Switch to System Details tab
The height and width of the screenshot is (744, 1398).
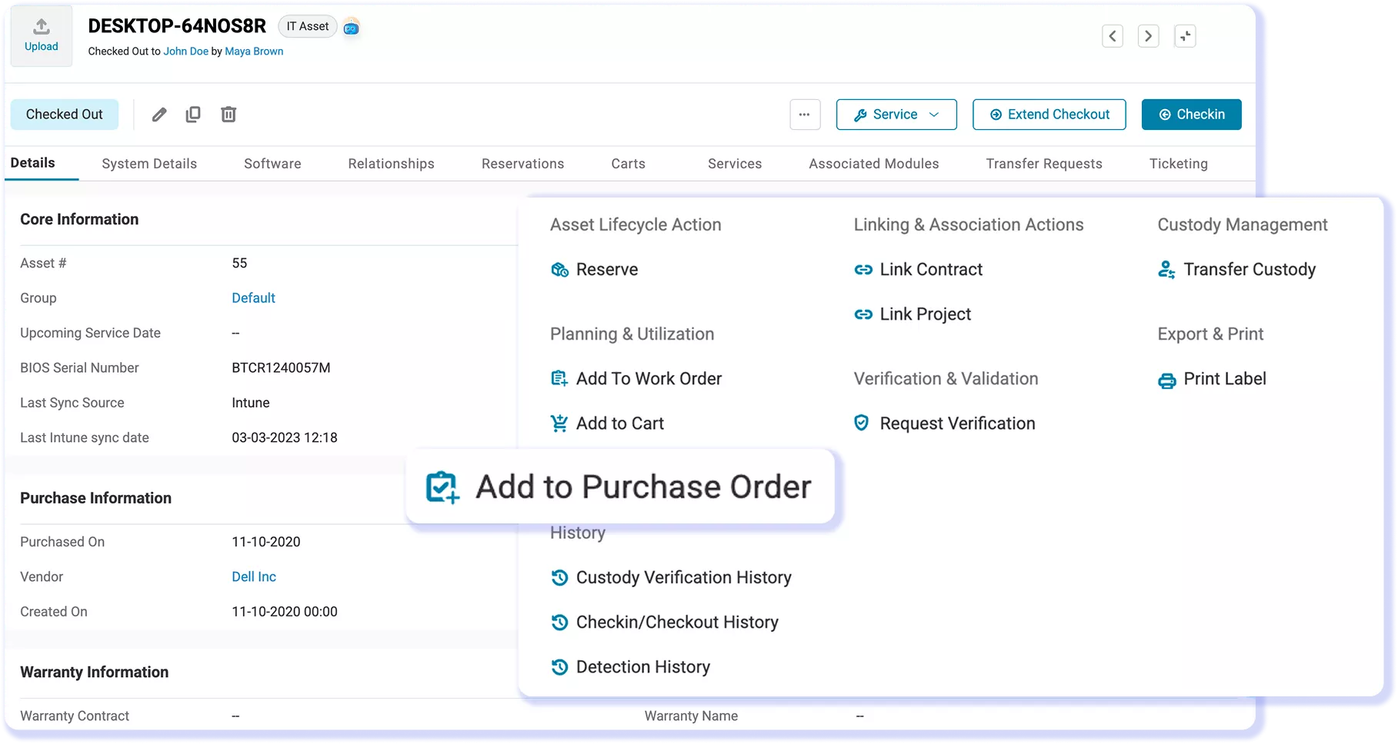coord(149,164)
